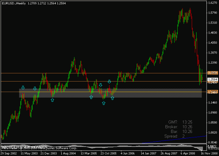Click the GMT: 13:25 time readout
The height and width of the screenshot is (156, 219).
point(180,122)
